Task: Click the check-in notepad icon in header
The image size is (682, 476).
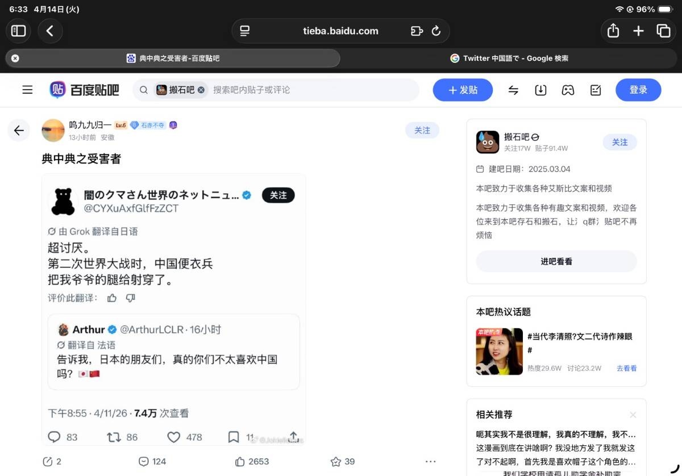Action: tap(596, 90)
